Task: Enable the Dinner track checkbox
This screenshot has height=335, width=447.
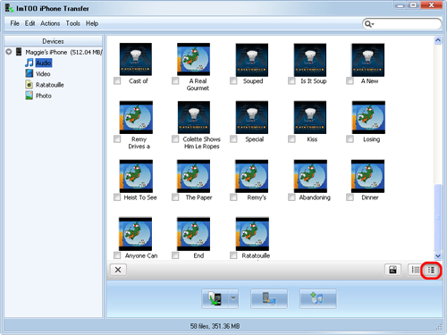Action: click(x=350, y=197)
